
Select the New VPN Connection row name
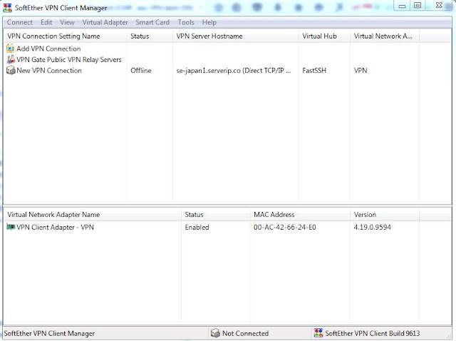click(x=49, y=71)
